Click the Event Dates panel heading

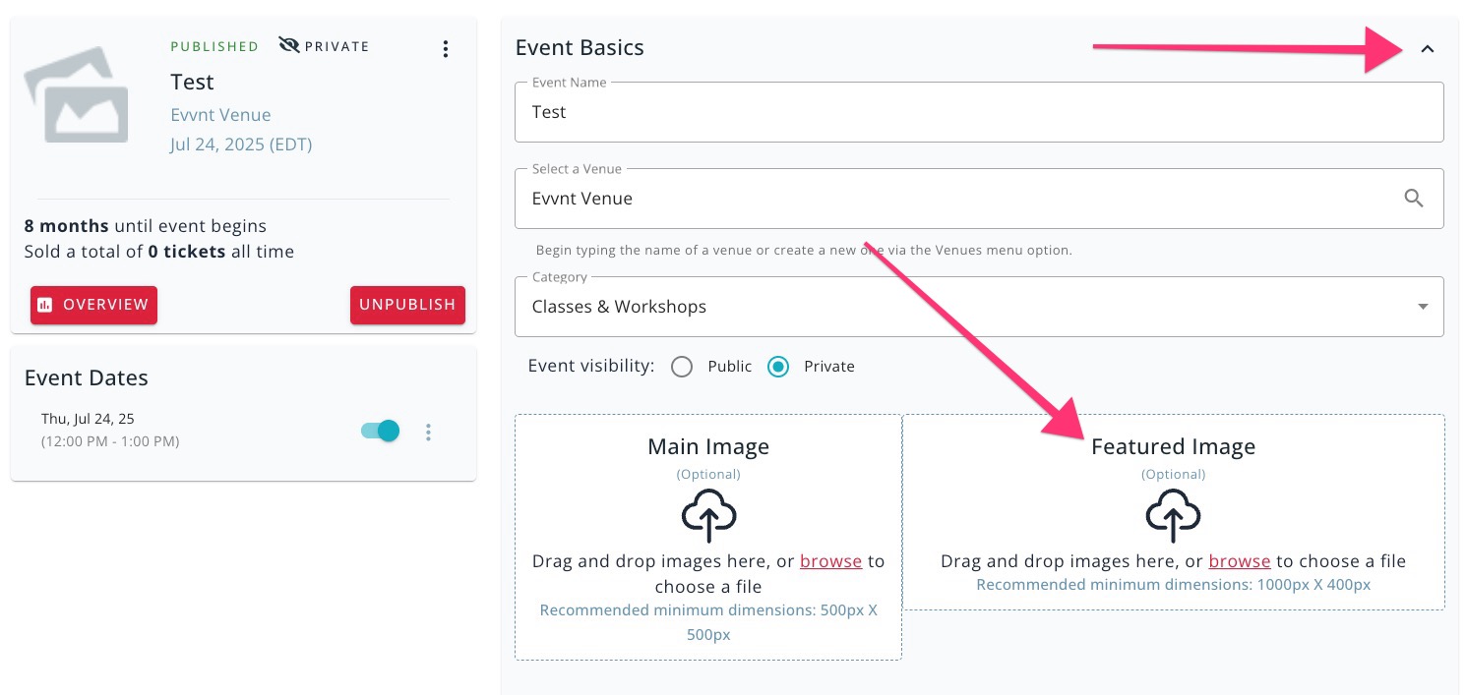[x=87, y=378]
